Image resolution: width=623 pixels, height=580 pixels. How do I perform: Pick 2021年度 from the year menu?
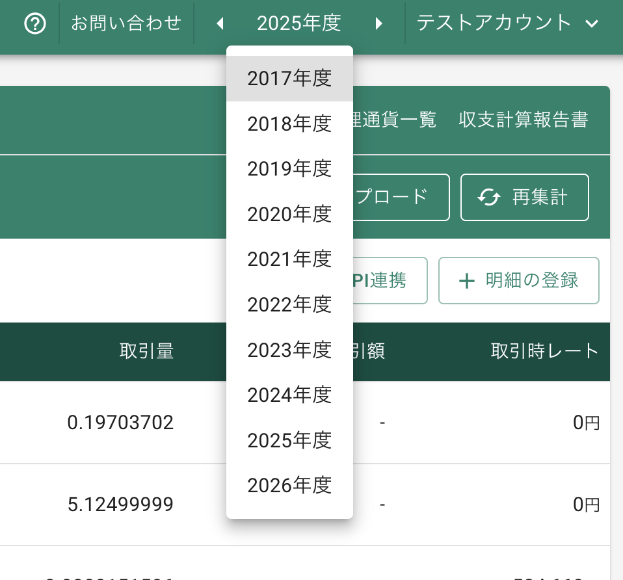point(289,259)
